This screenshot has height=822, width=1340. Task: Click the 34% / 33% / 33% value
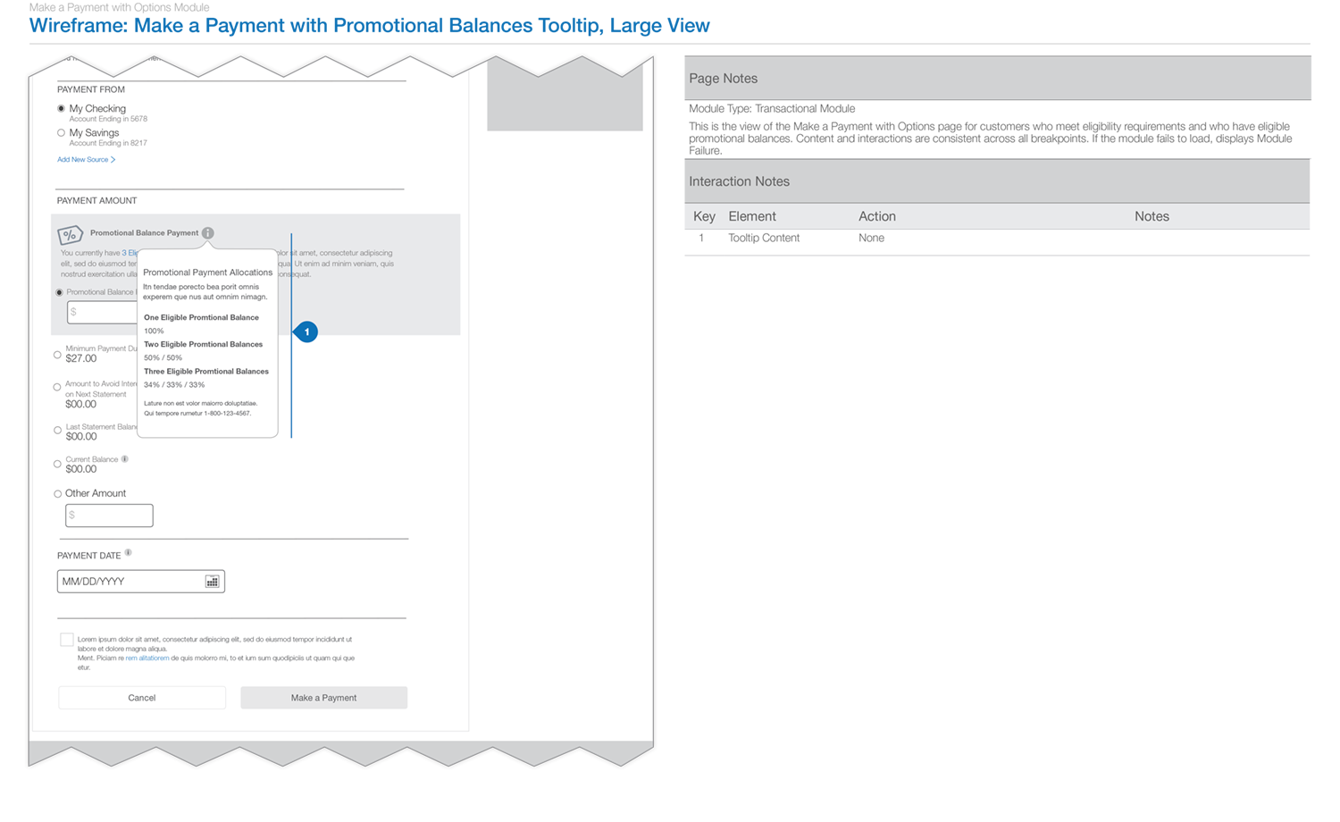(x=174, y=385)
